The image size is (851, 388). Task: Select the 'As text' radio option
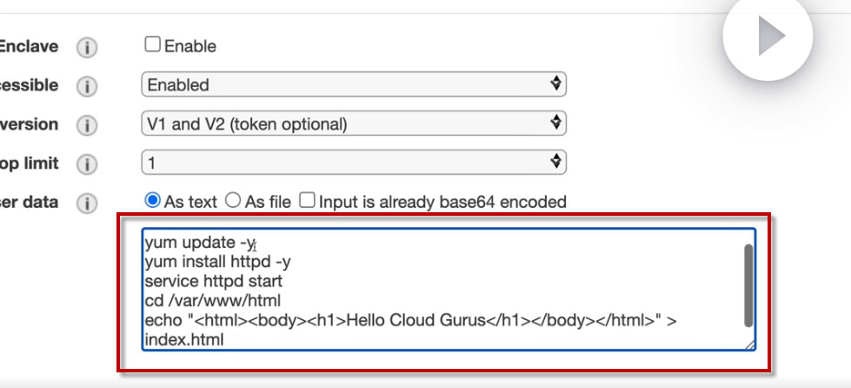click(x=153, y=201)
